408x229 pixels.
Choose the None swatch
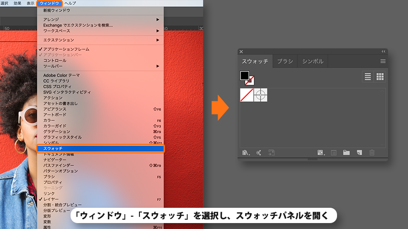[246, 95]
